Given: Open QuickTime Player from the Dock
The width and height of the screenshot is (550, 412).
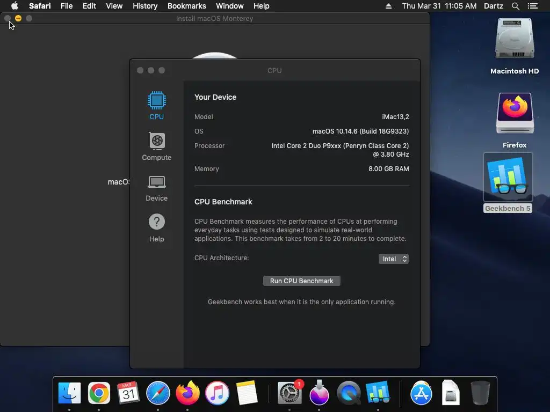Looking at the screenshot, I should (349, 393).
